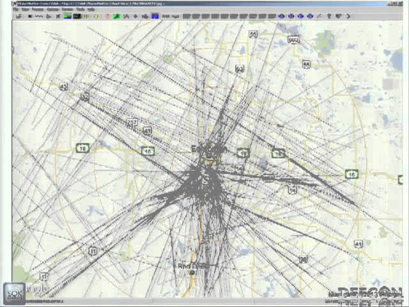Image resolution: width=409 pixels, height=307 pixels.
Task: Select the black message view icon
Action: pos(77,17)
